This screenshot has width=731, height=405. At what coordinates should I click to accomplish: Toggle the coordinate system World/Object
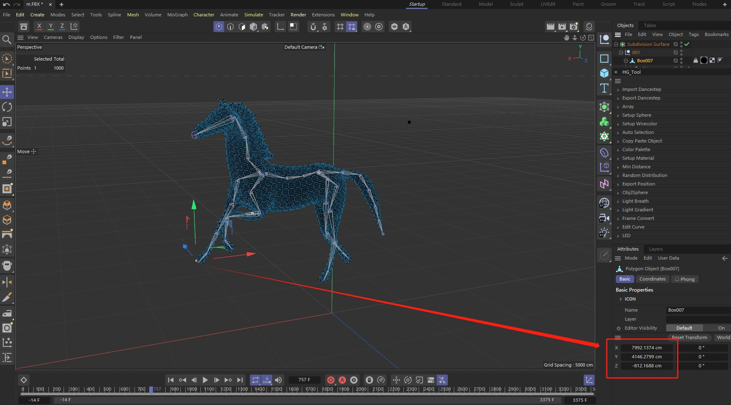click(x=74, y=27)
